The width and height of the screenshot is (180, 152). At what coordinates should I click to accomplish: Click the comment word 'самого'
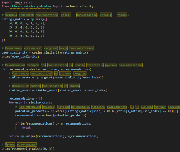(36, 86)
